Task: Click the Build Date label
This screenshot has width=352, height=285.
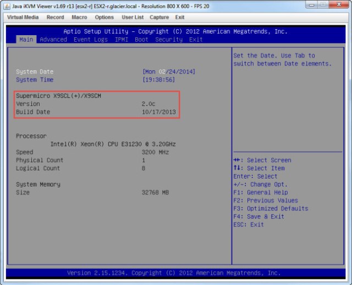Action: tap(33, 112)
